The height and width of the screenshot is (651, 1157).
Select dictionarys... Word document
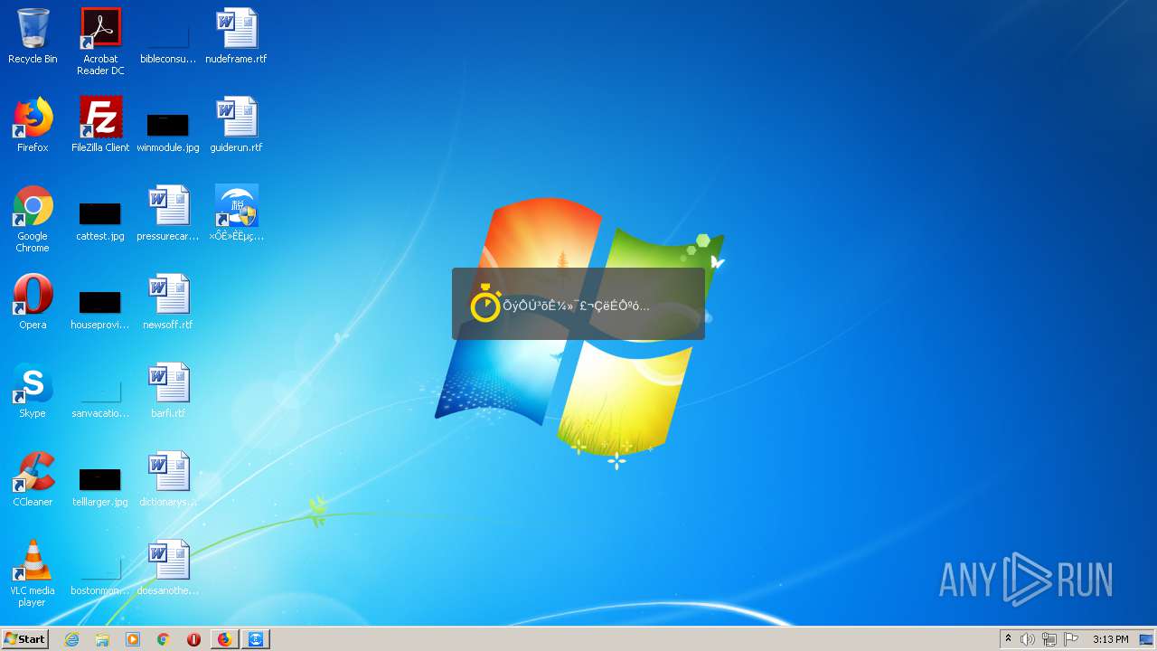click(x=168, y=479)
